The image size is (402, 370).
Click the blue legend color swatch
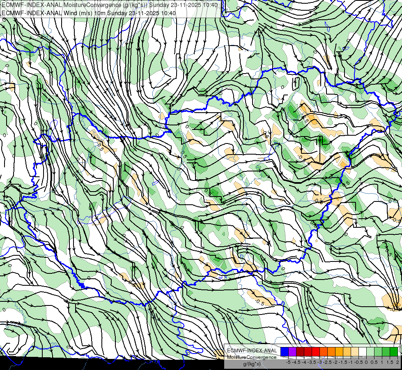pos(285,352)
